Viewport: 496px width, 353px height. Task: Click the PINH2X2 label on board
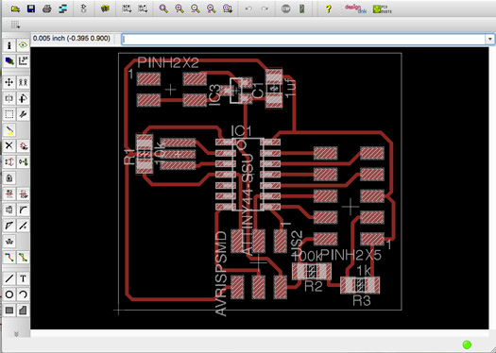click(x=168, y=63)
